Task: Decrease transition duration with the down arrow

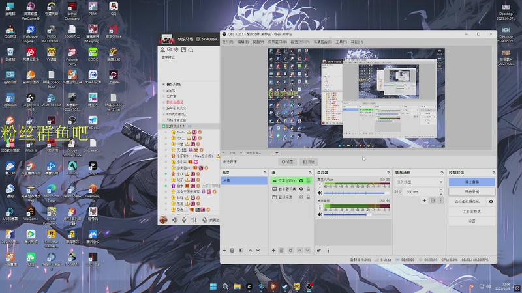Action: 441,193
